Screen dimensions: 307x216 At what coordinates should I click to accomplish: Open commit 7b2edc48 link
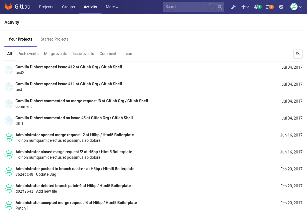click(x=24, y=174)
